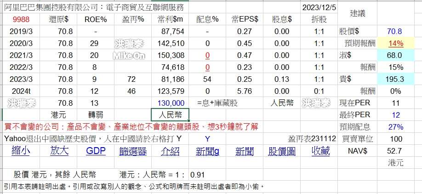Image resolution: width=422 pixels, height=194 pixels.
Task: Select the 2022/3 ROE value 8
Action: click(x=94, y=67)
